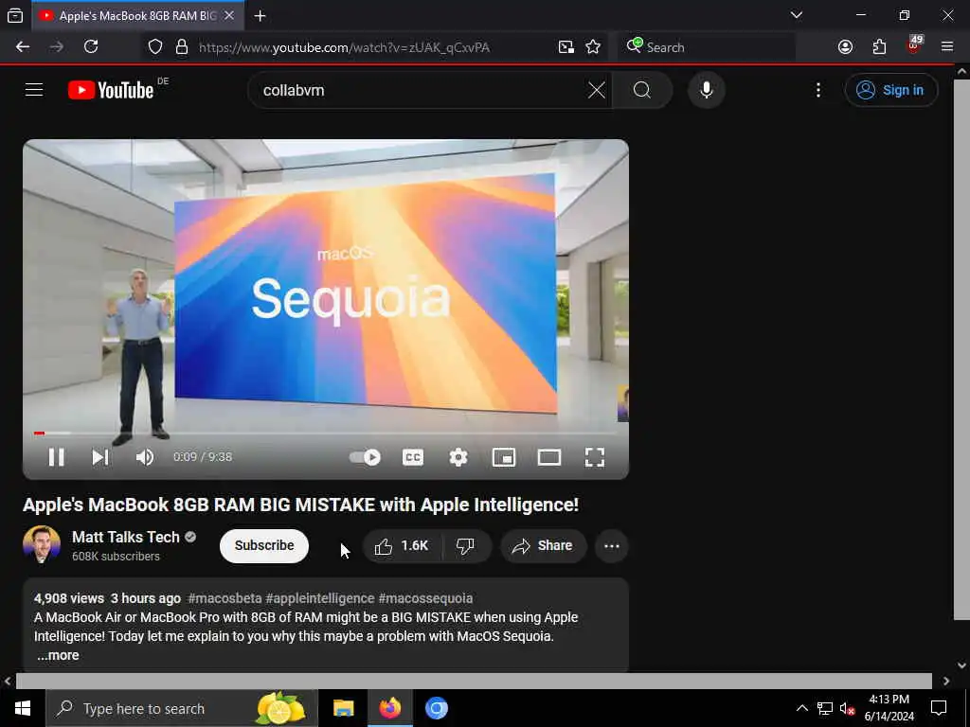Open Firefox account icon
970x727 pixels.
(846, 47)
